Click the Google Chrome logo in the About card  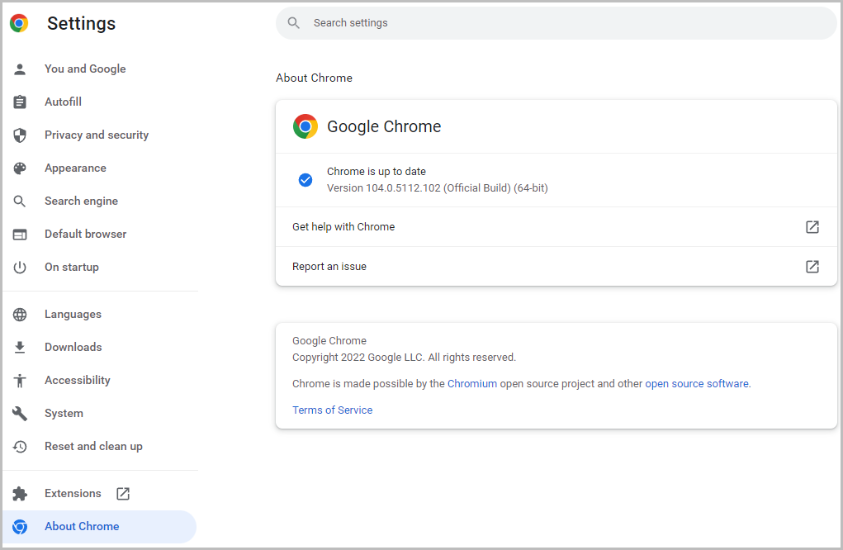click(305, 126)
